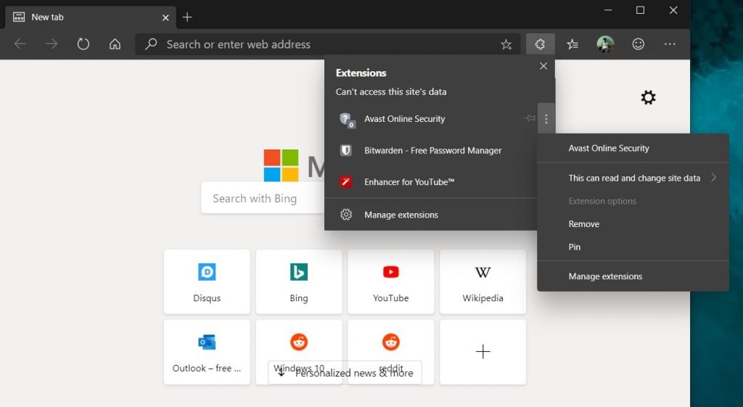743x407 pixels.
Task: Open the Outlook quick link tile
Action: tap(207, 352)
